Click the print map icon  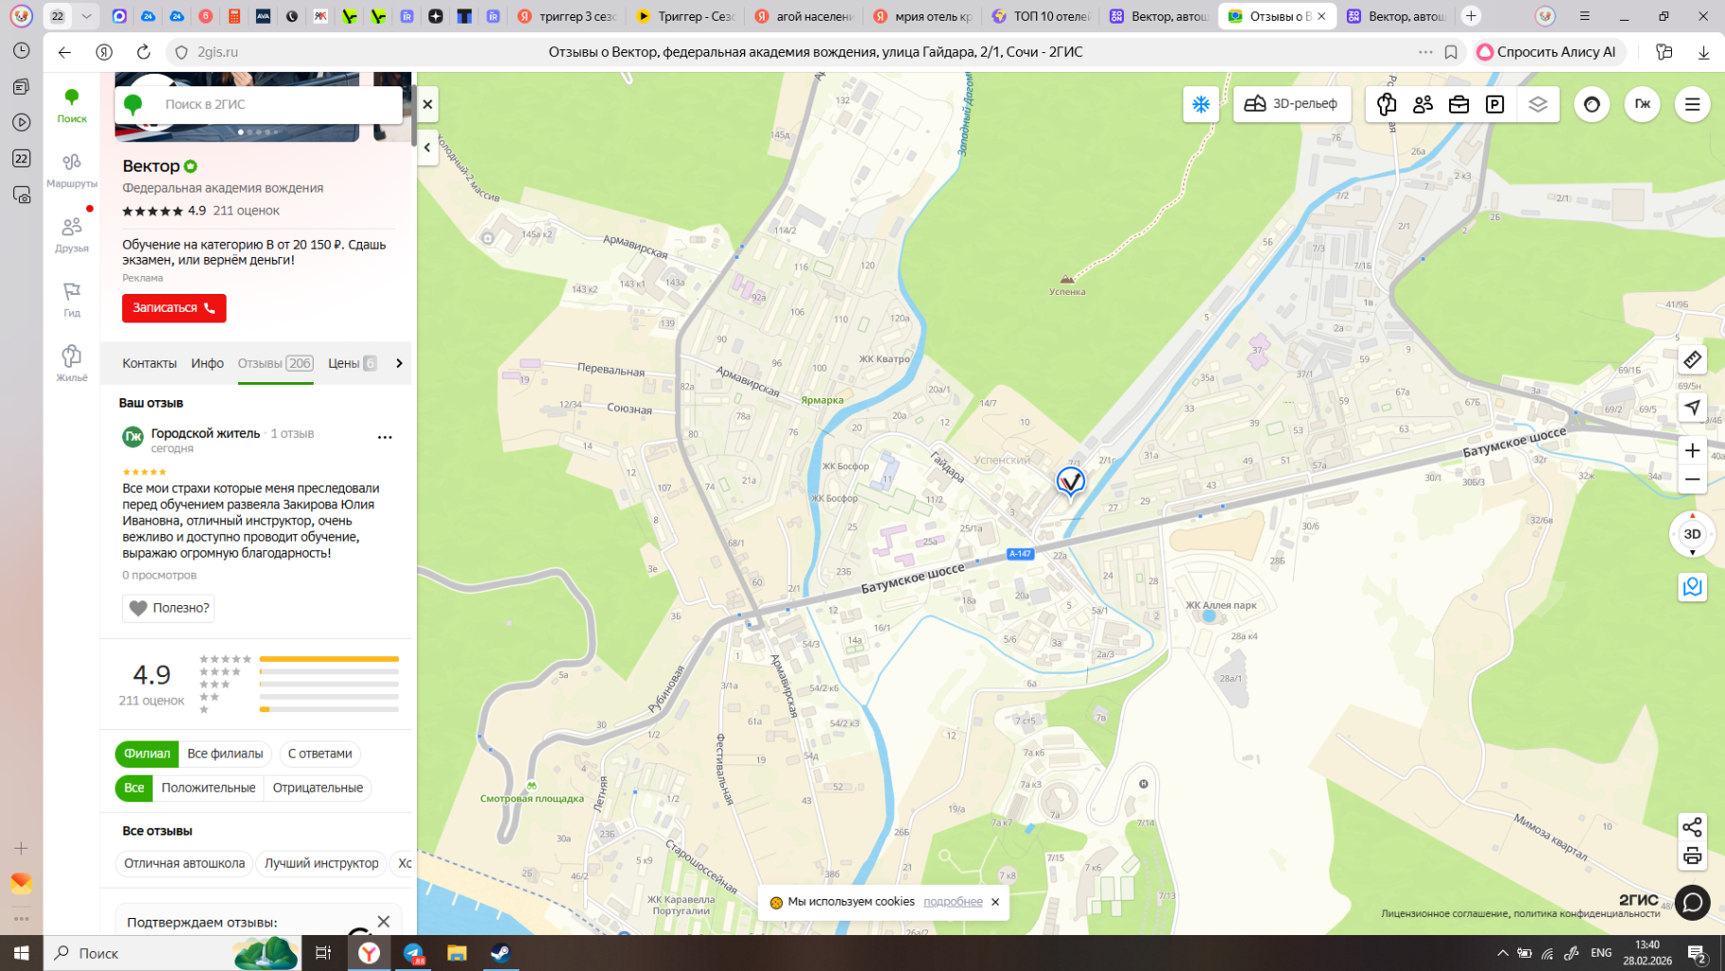pyautogui.click(x=1692, y=856)
